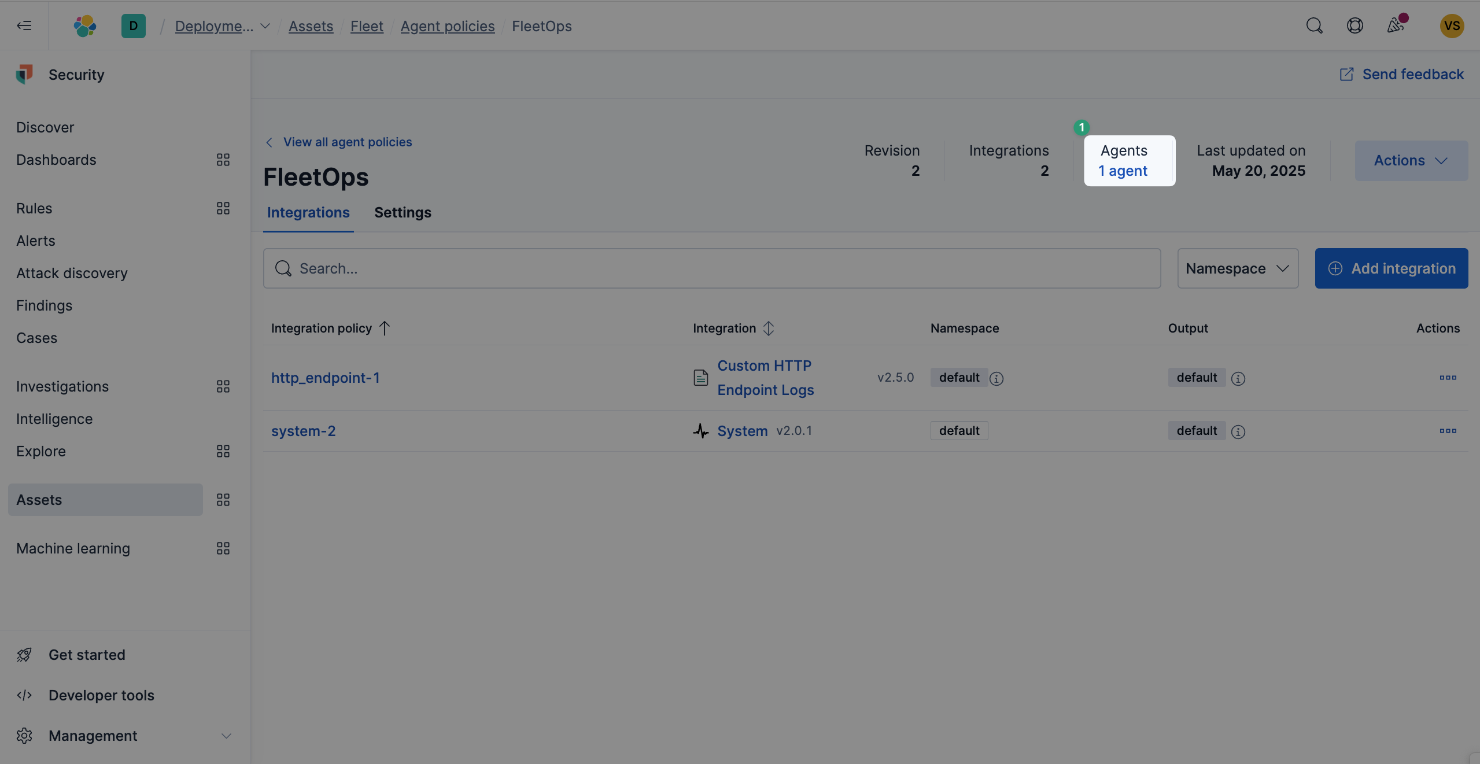This screenshot has width=1480, height=764.
Task: Open the System integration link
Action: 742,431
